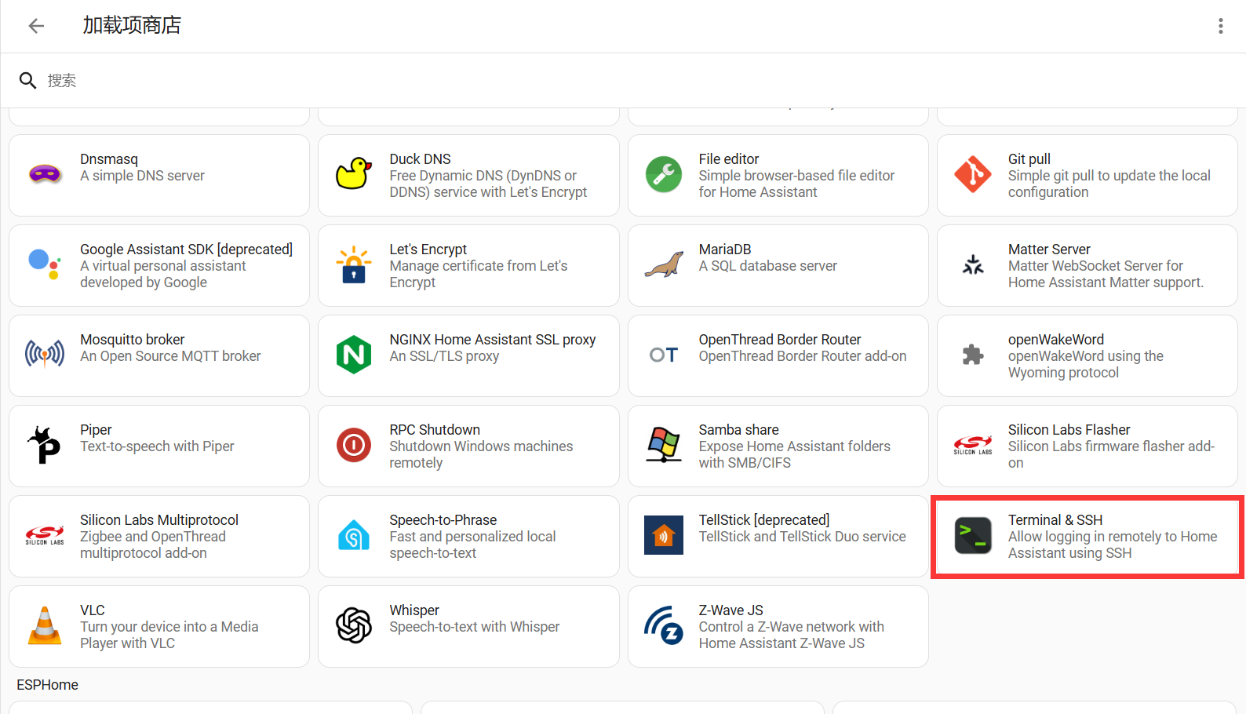The image size is (1246, 714).
Task: Select the Silicon Labs Multiprotocol title
Action: point(159,520)
